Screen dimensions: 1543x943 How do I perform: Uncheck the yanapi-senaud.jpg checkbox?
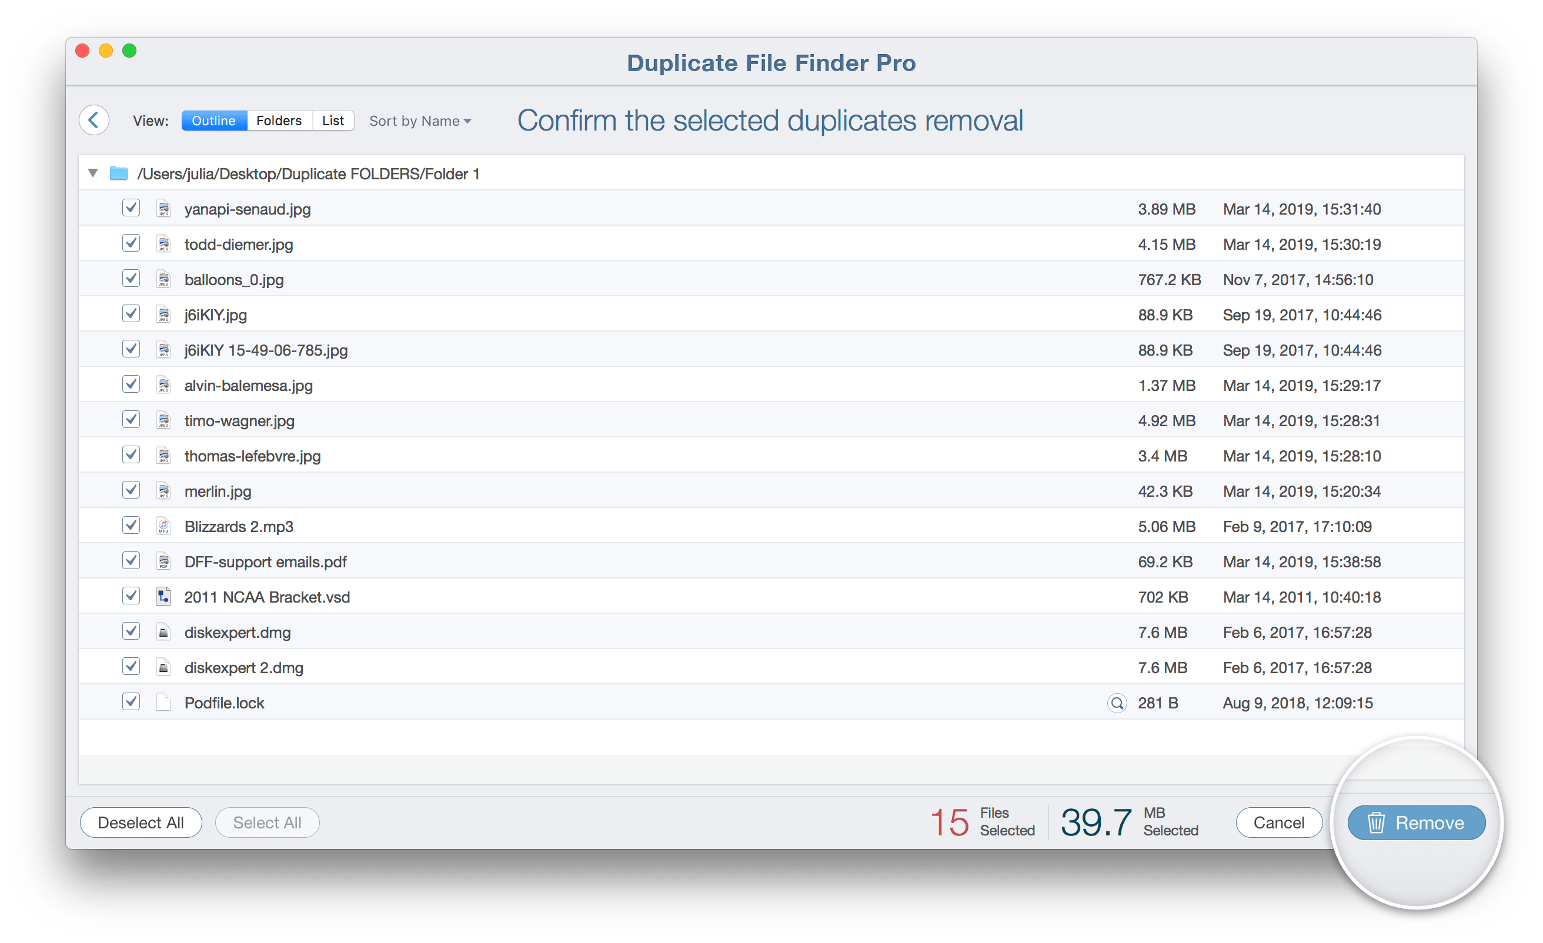click(x=129, y=208)
